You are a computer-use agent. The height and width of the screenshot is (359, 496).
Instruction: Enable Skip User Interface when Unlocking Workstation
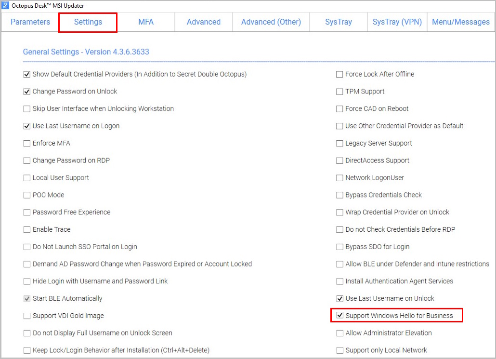[x=27, y=109]
